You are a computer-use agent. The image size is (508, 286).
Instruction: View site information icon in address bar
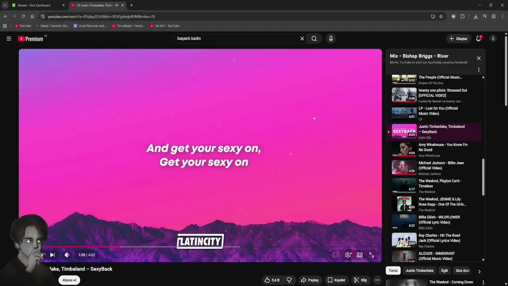(x=43, y=16)
